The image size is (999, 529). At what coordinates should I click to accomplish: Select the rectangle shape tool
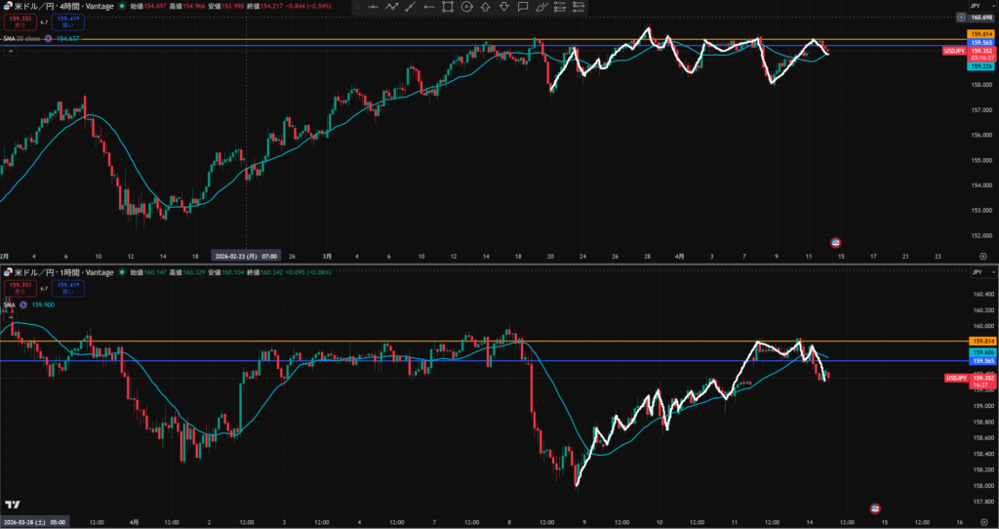(x=448, y=7)
